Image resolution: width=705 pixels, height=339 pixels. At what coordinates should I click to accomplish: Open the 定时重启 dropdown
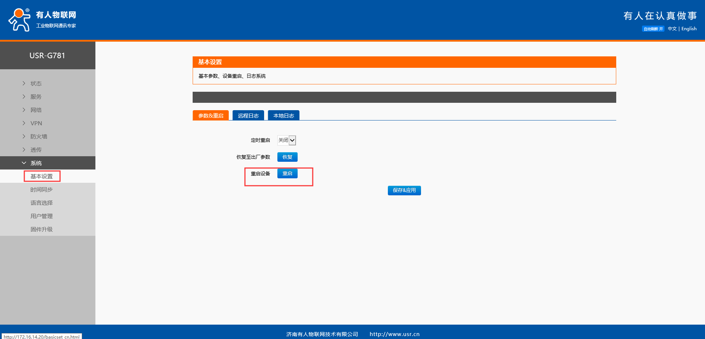coord(287,140)
